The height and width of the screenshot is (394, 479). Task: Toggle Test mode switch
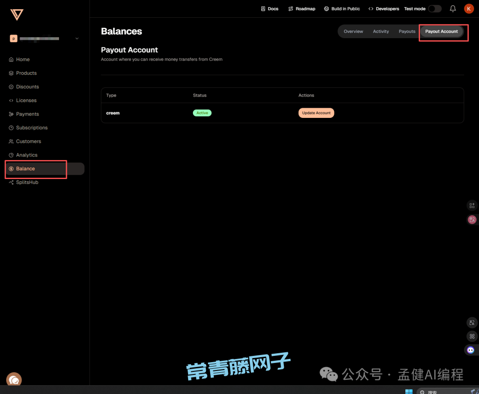pos(434,8)
